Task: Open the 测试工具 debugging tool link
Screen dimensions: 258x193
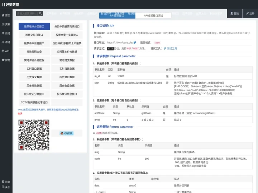Action: click(170, 48)
